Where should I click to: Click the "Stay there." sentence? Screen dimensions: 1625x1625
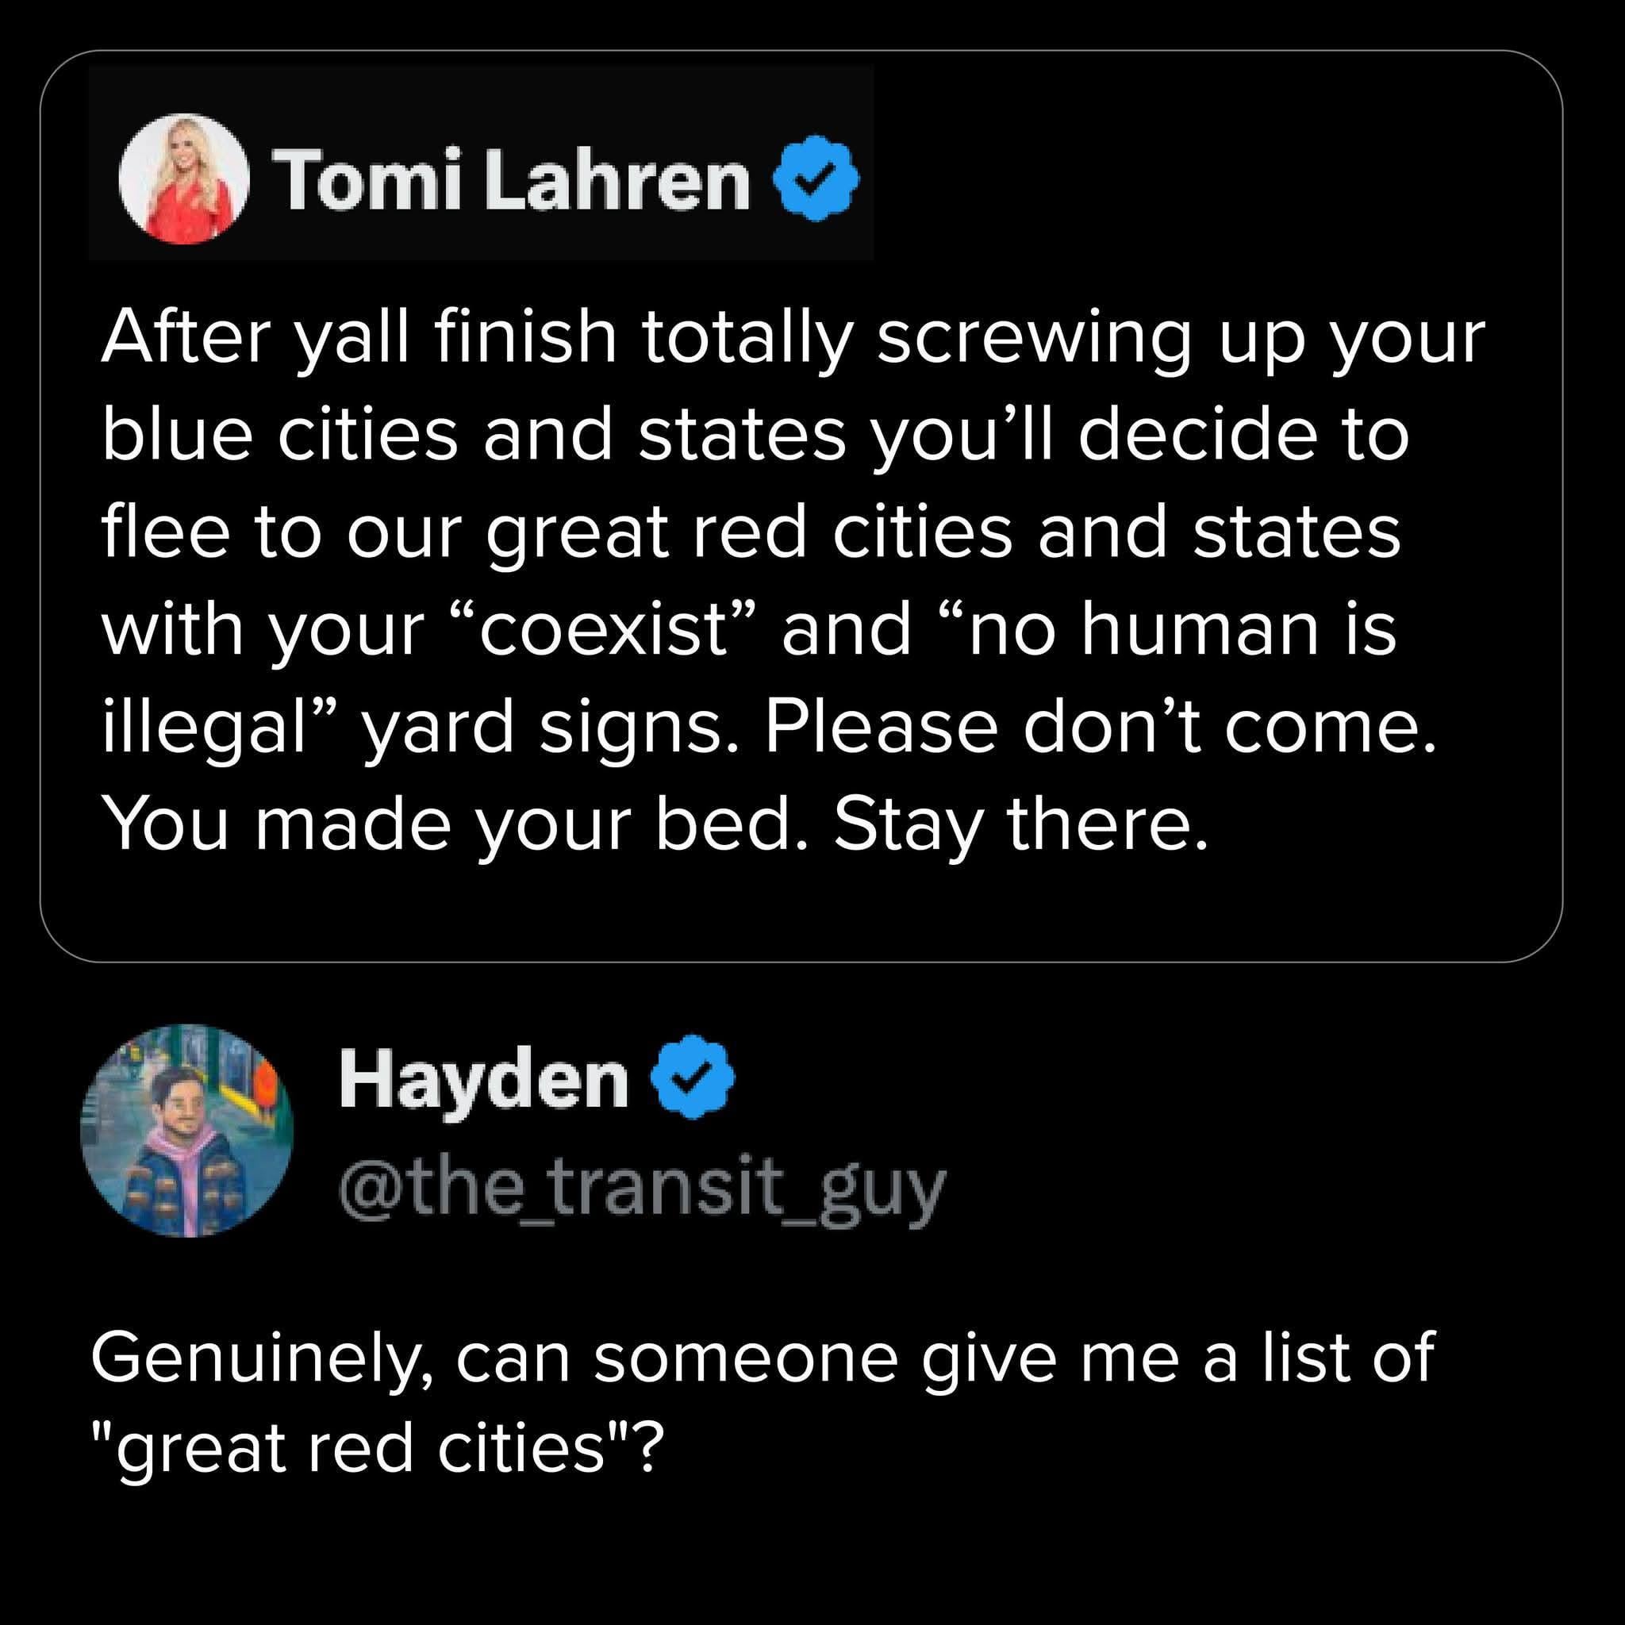click(1020, 824)
